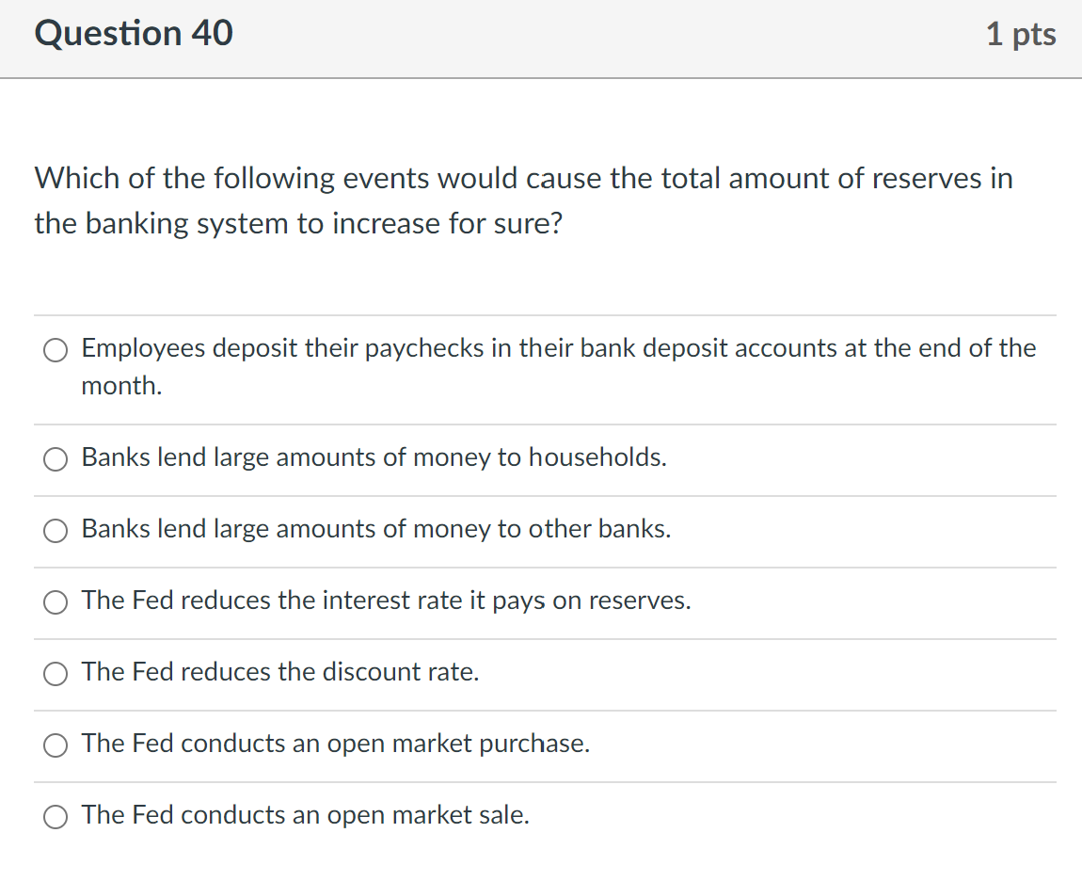Screen dimensions: 1082x881
Task: Click the Fed interest rate on reserves answer text
Action: tap(386, 601)
